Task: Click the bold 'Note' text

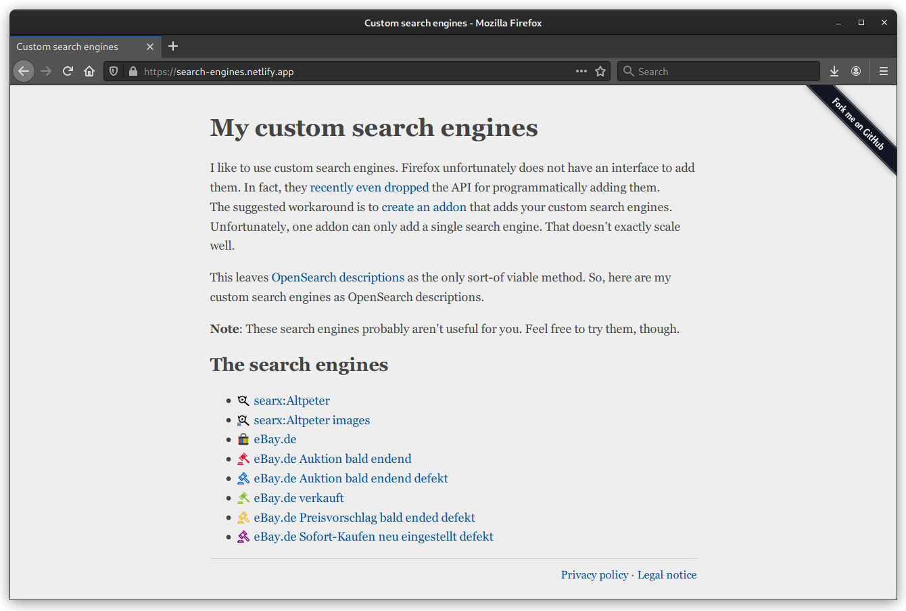Action: click(x=225, y=329)
